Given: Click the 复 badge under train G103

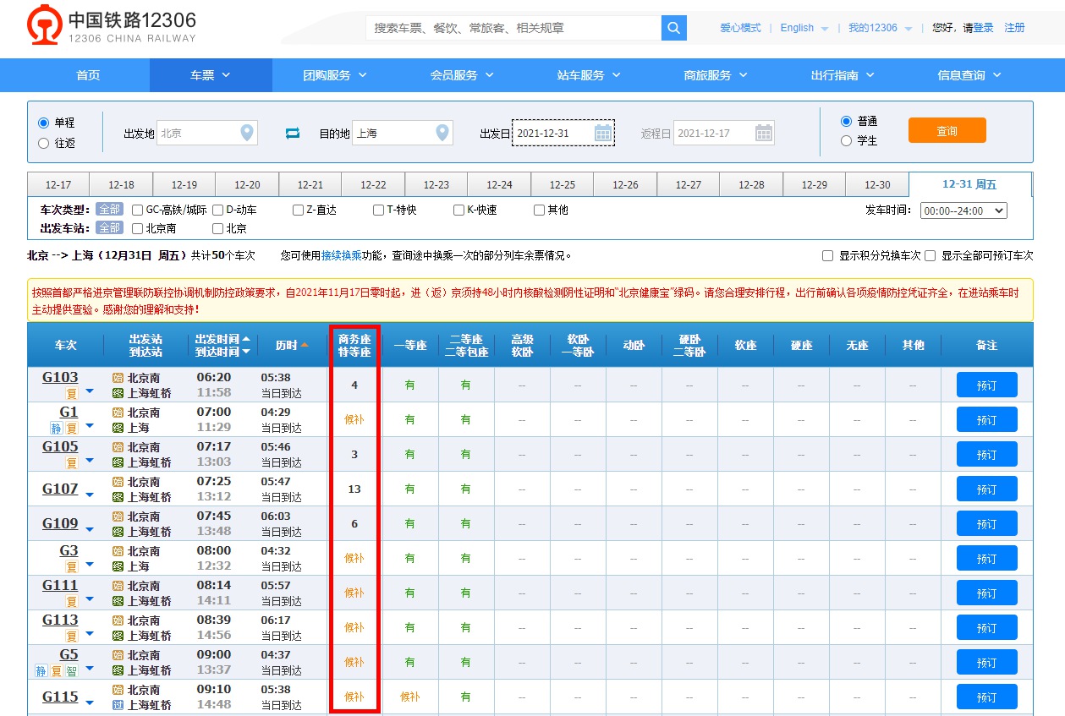Looking at the screenshot, I should 72,391.
